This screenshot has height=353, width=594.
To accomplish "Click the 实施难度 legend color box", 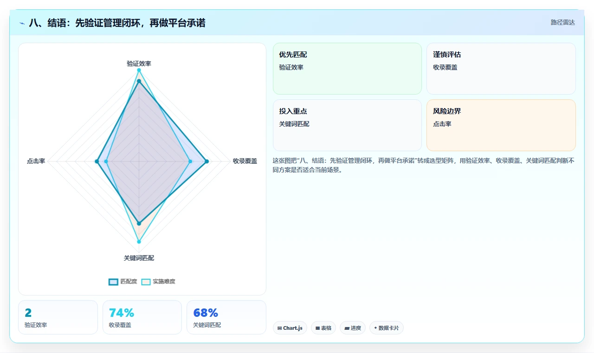I will point(146,282).
